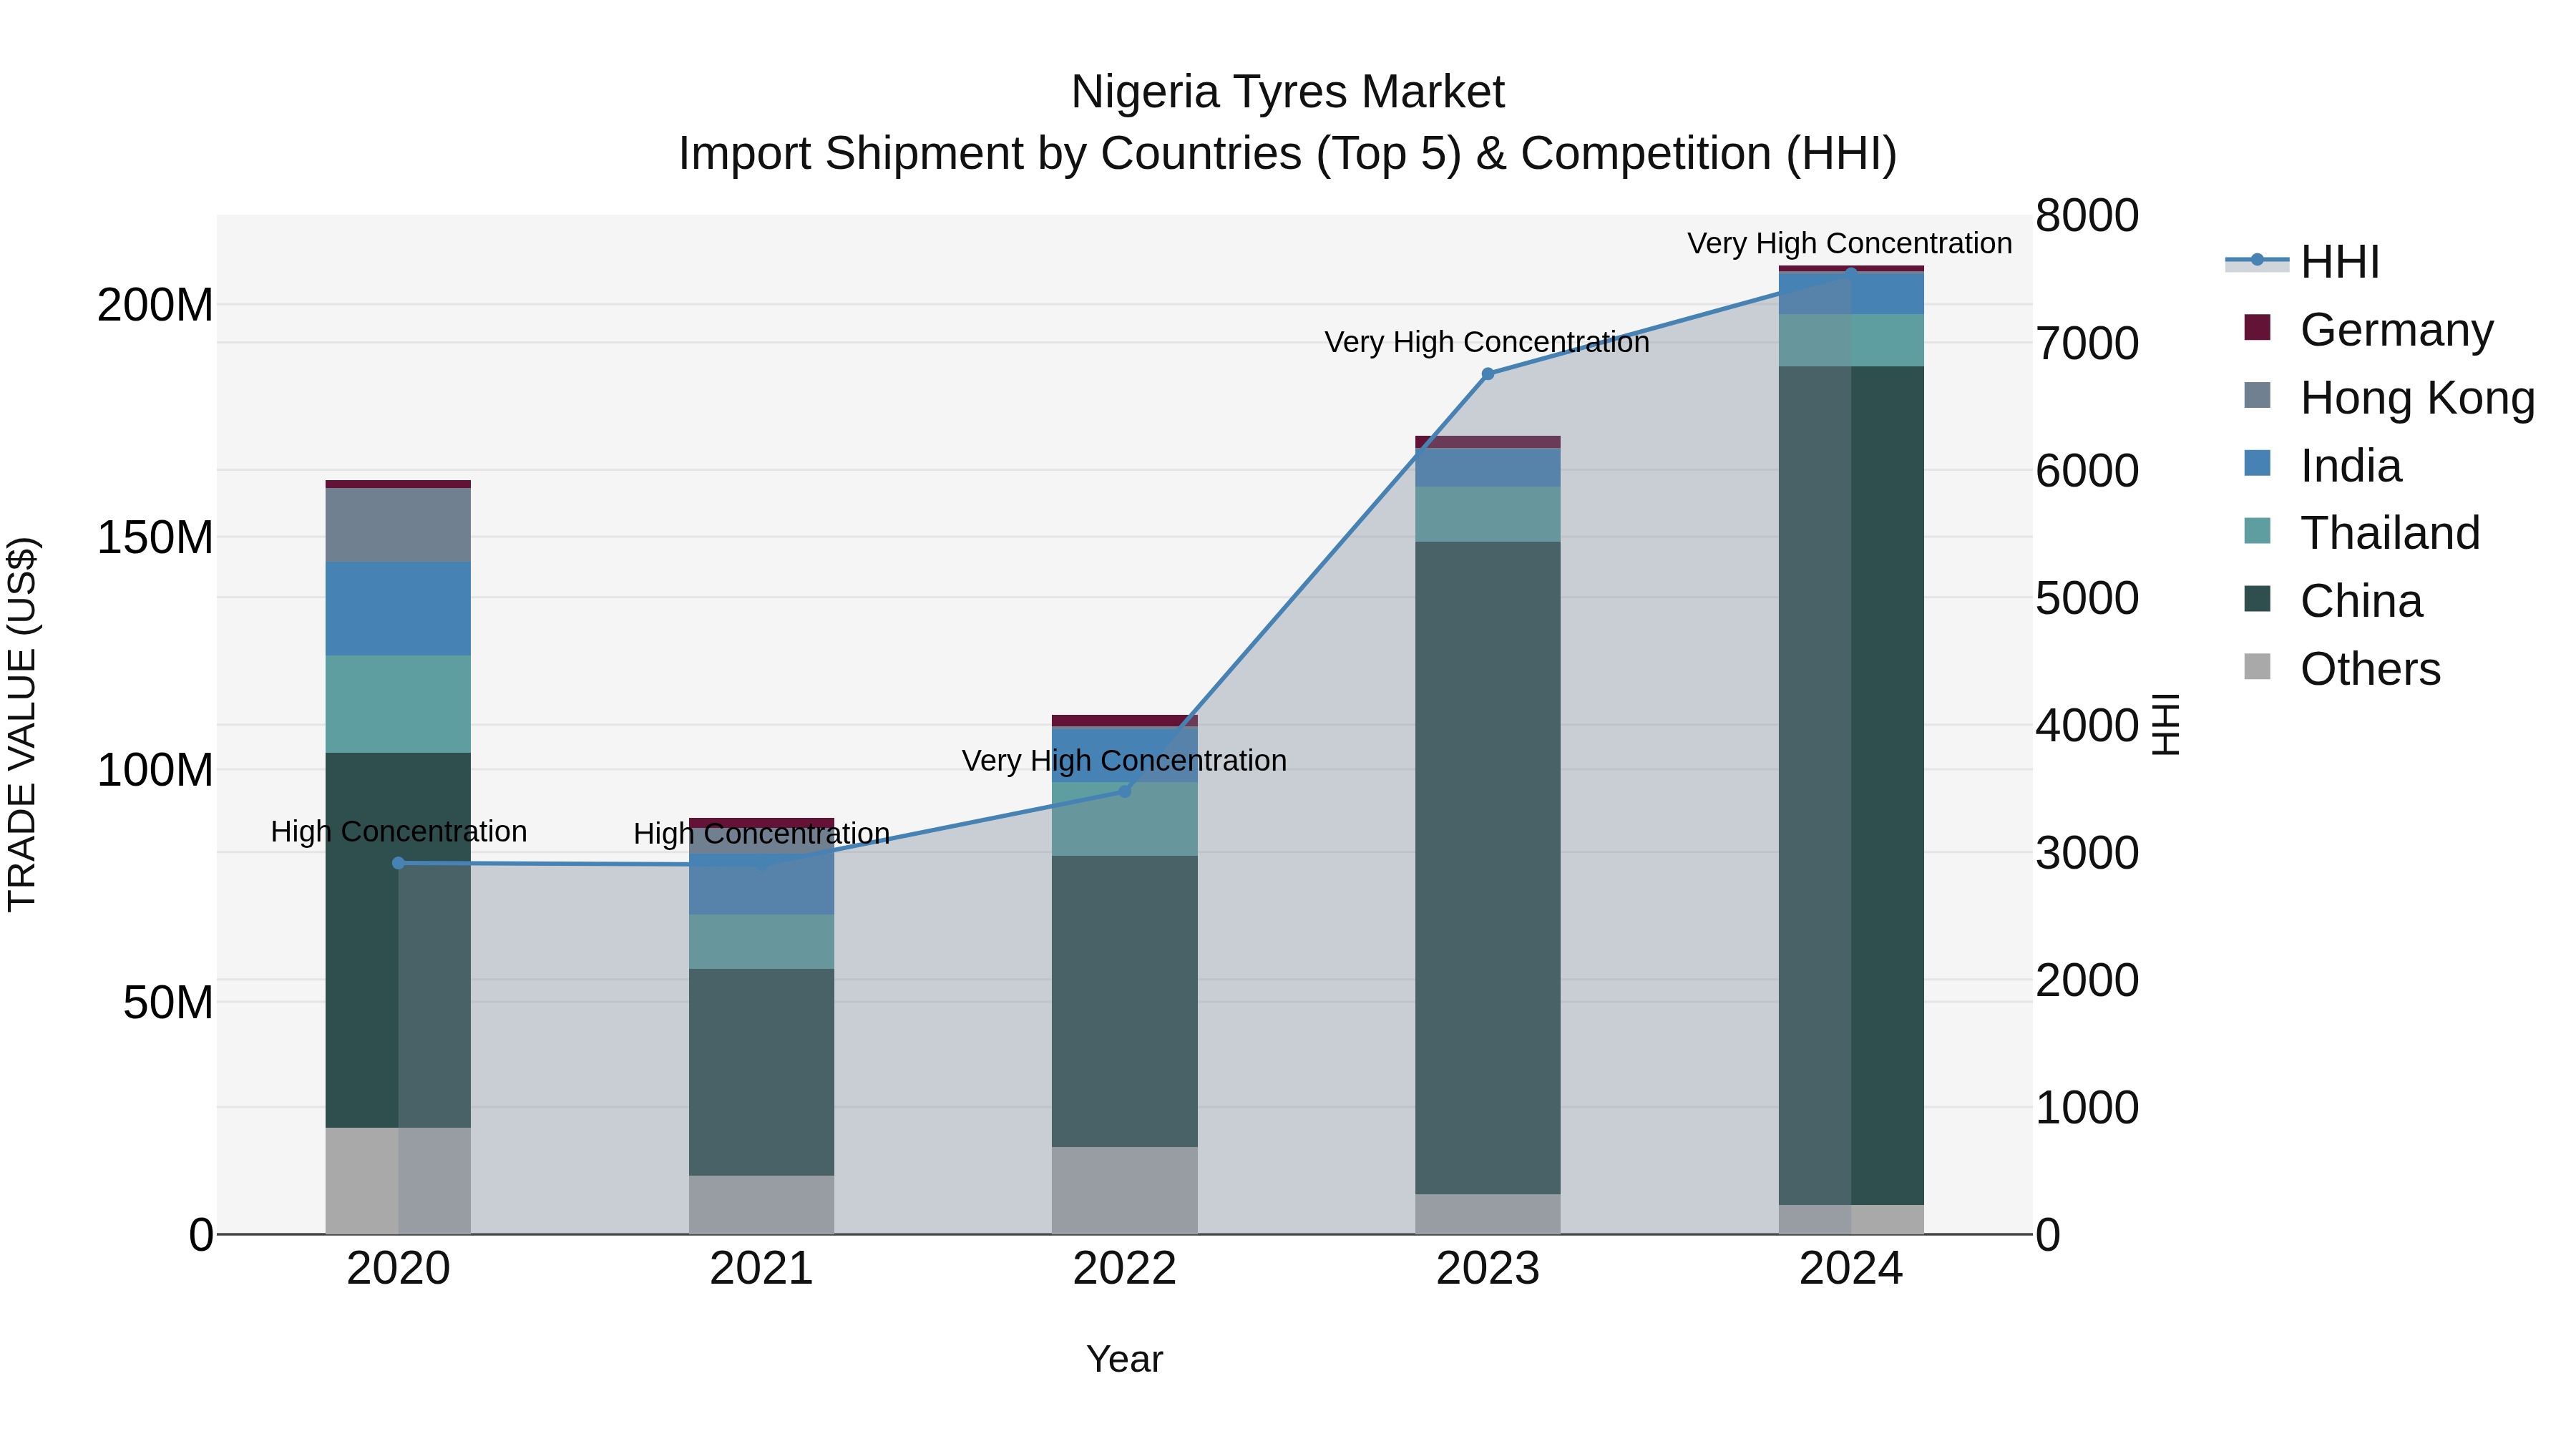Click the 2021 Thailand bar segment
This screenshot has width=2576, height=1449.
[x=761, y=942]
